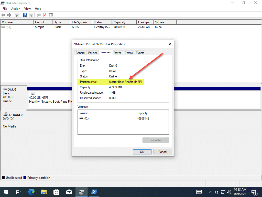
Task: Click Cancel in the Disk Properties dialog
Action: [162, 152]
